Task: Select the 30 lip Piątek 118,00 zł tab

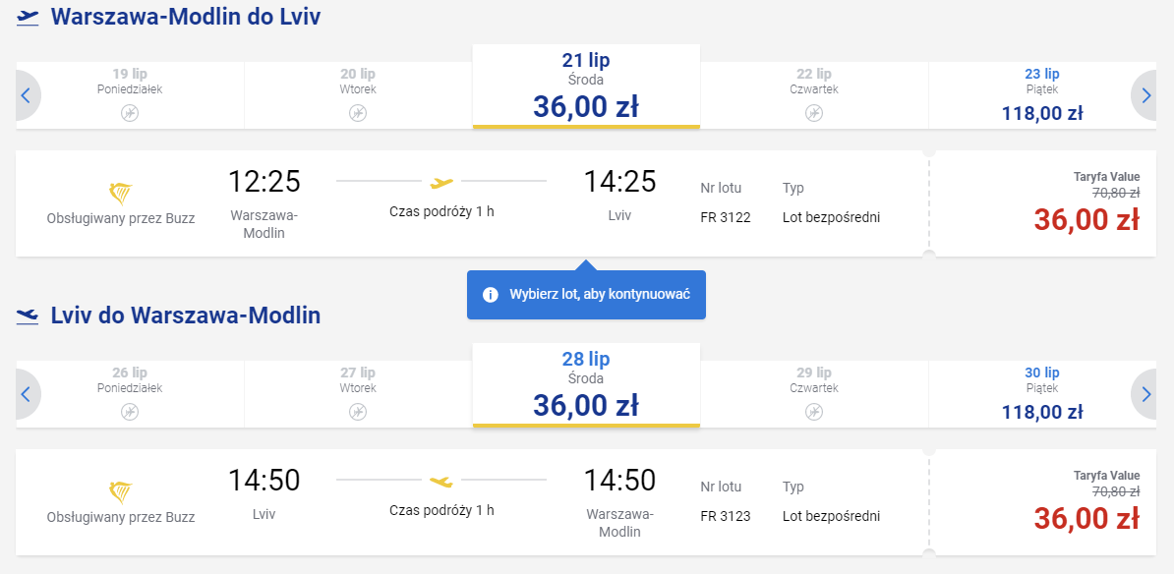Action: 1042,394
